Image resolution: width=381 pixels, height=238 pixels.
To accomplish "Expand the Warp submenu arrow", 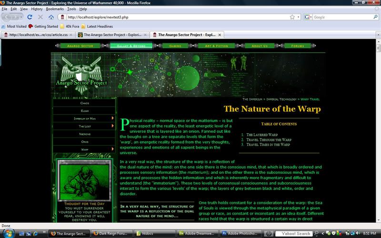I will pyautogui.click(x=112, y=149).
